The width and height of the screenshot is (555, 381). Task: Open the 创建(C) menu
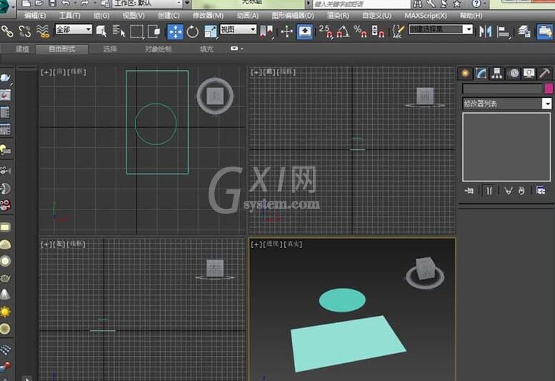point(169,16)
